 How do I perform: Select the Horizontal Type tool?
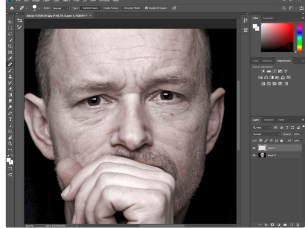pyautogui.click(x=10, y=119)
